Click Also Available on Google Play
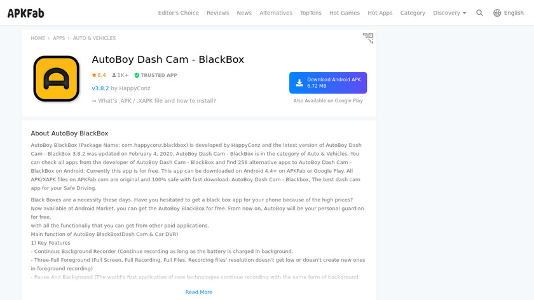534x300 pixels. (x=328, y=100)
